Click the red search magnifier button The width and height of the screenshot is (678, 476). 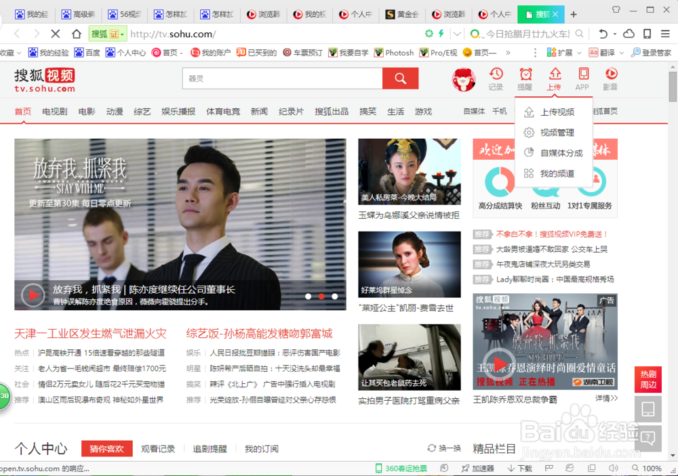click(400, 78)
